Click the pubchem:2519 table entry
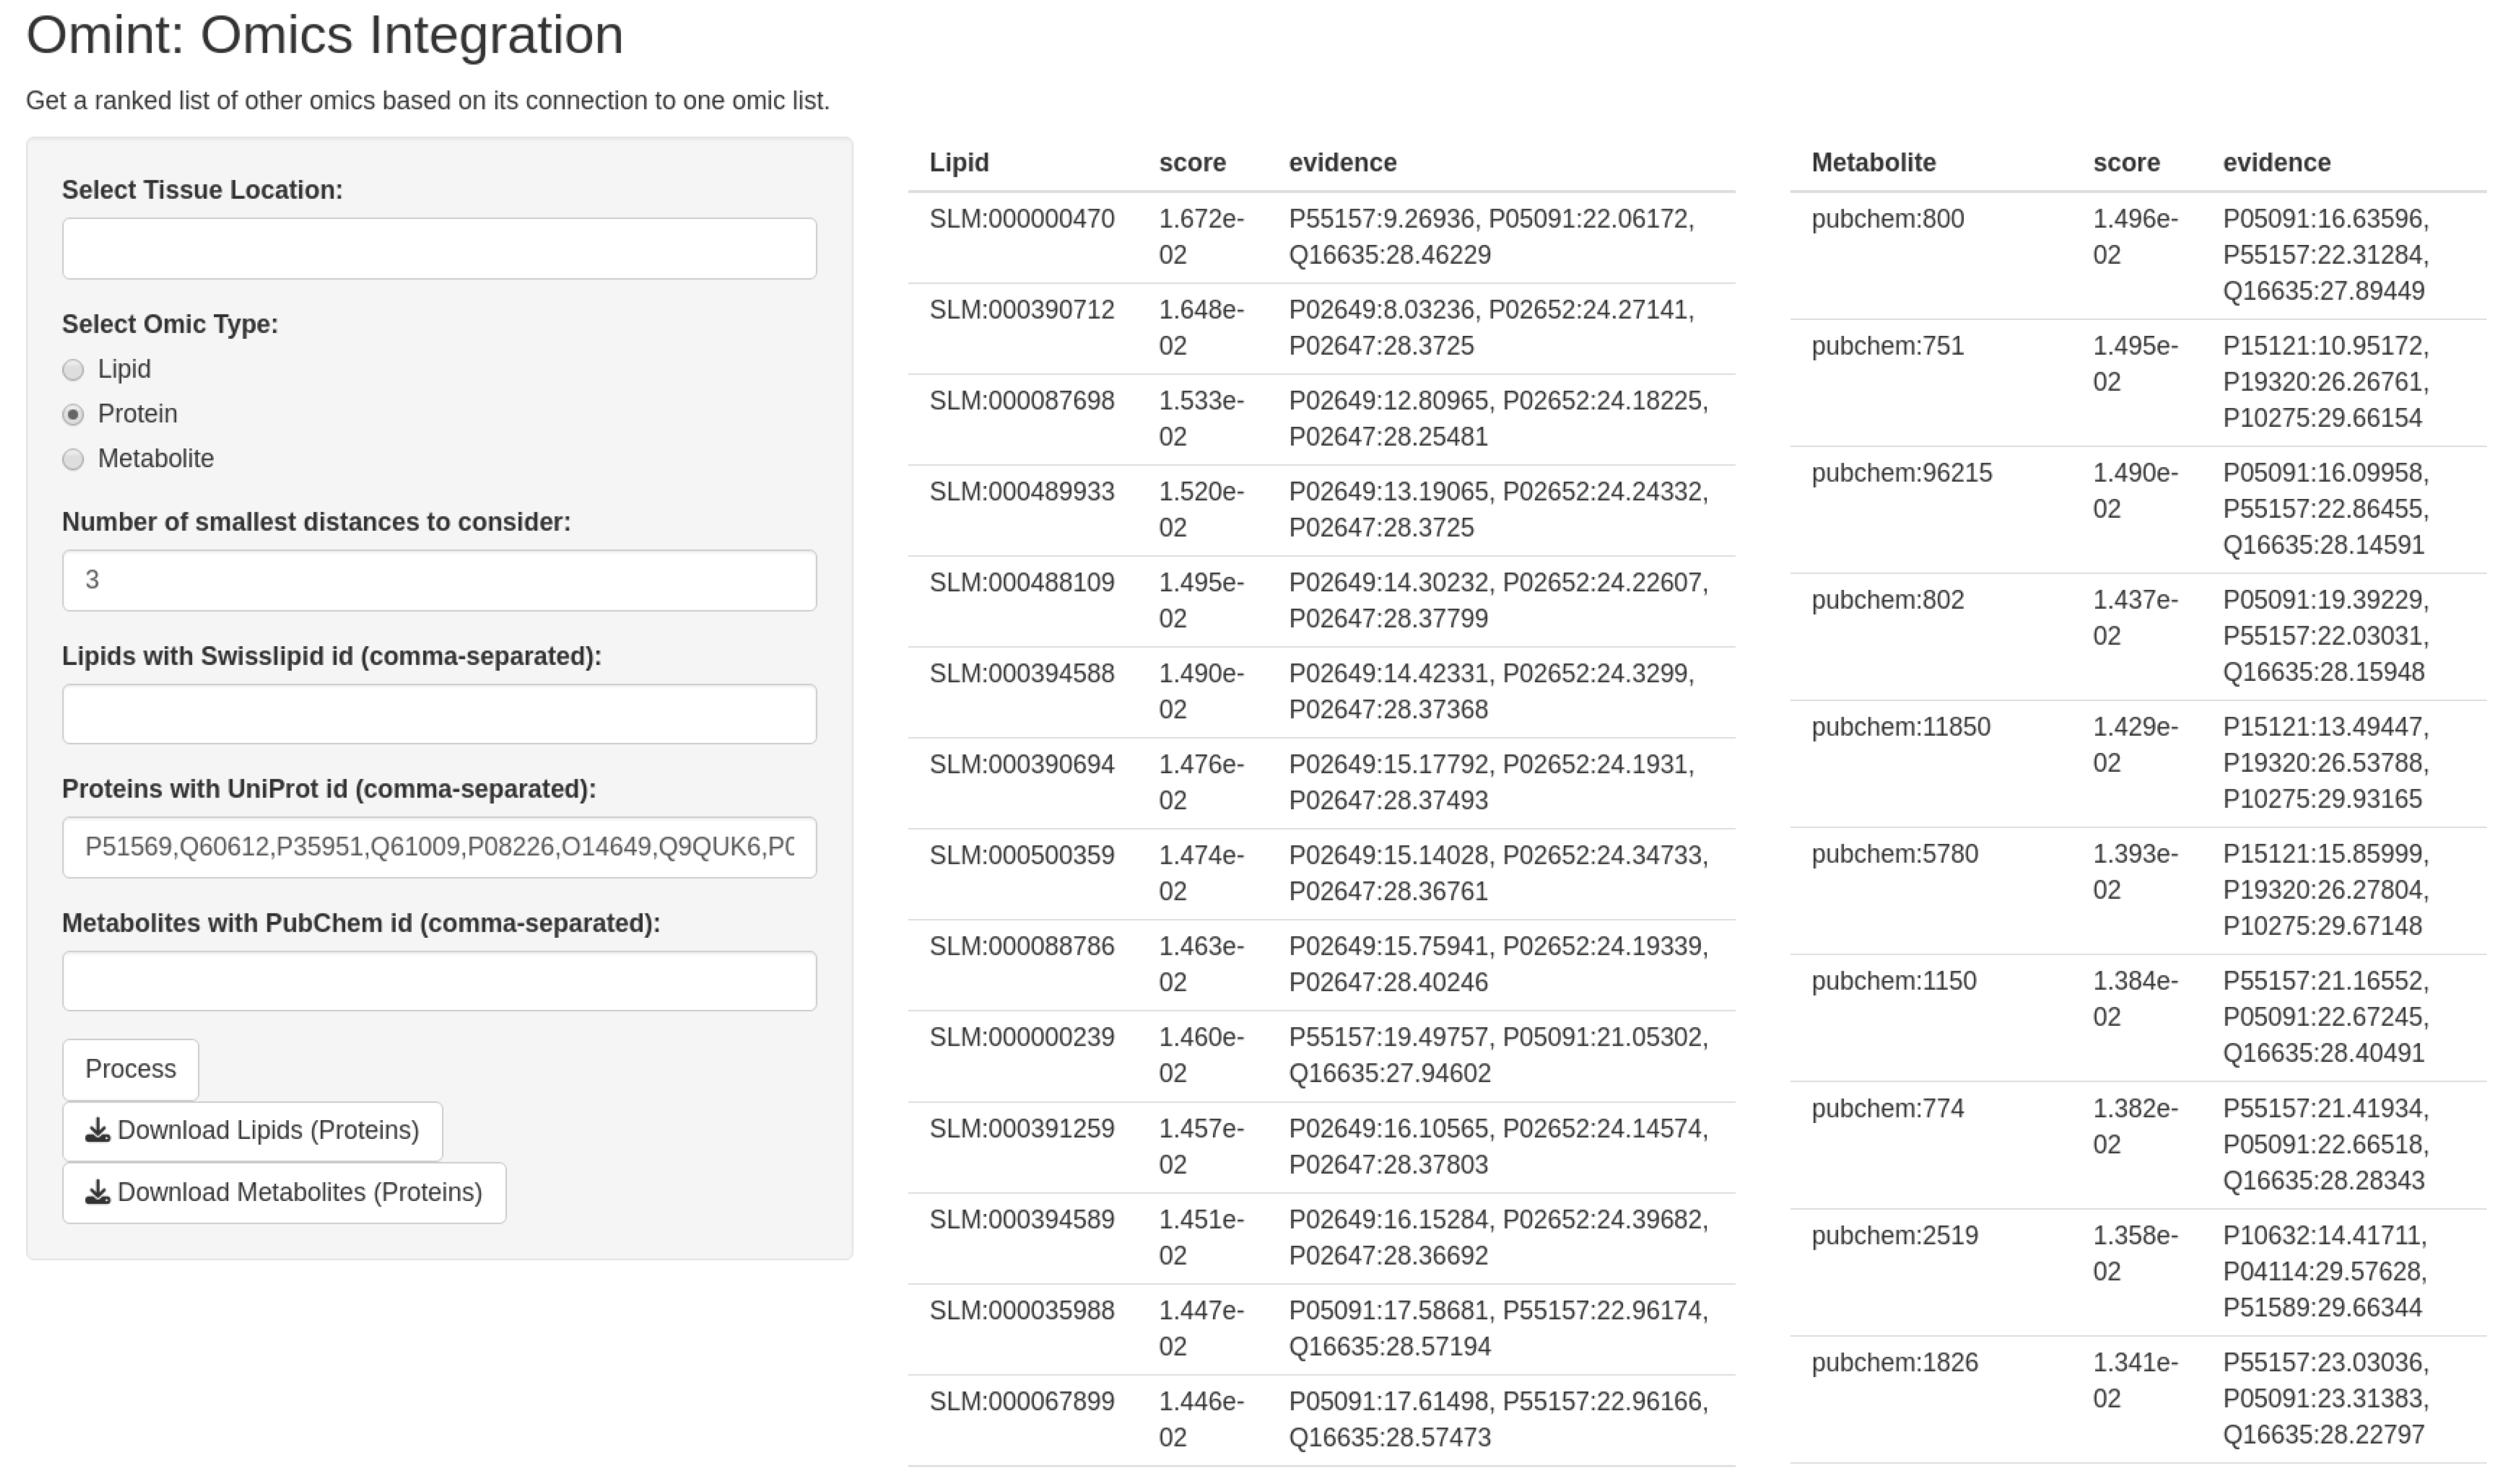 point(1894,1236)
